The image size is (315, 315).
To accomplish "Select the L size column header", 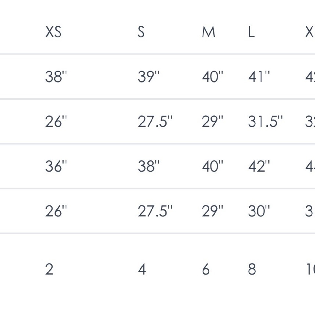I will 251,32.
